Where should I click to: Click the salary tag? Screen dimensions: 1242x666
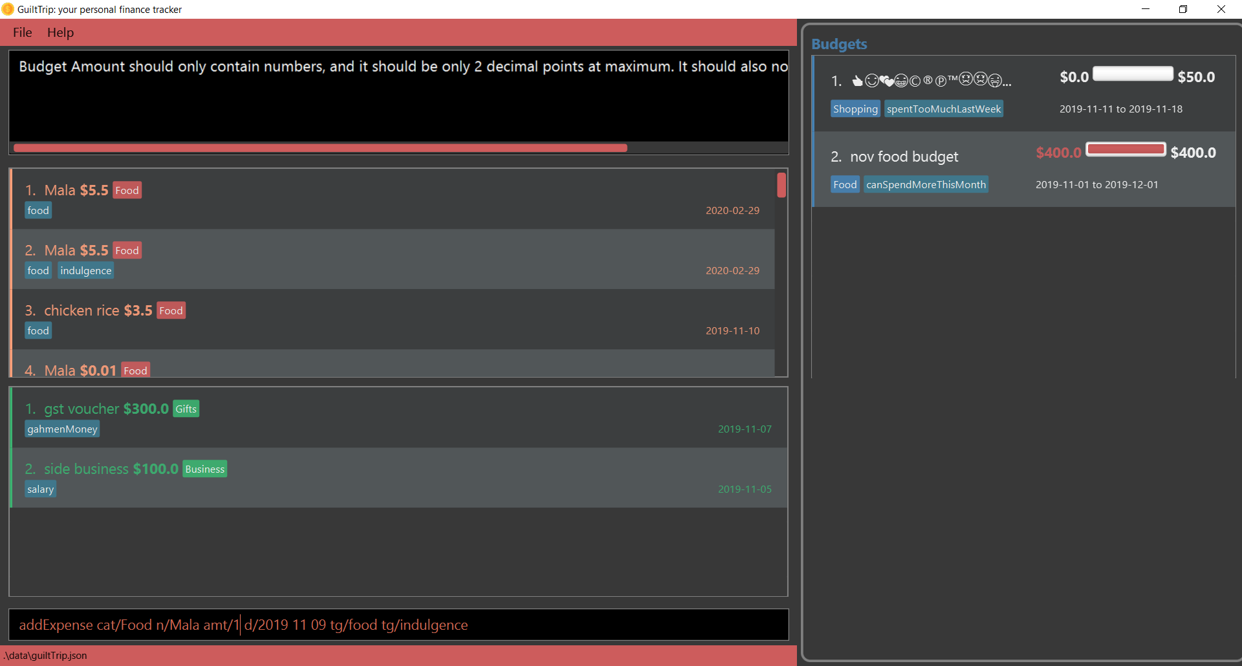tap(41, 489)
